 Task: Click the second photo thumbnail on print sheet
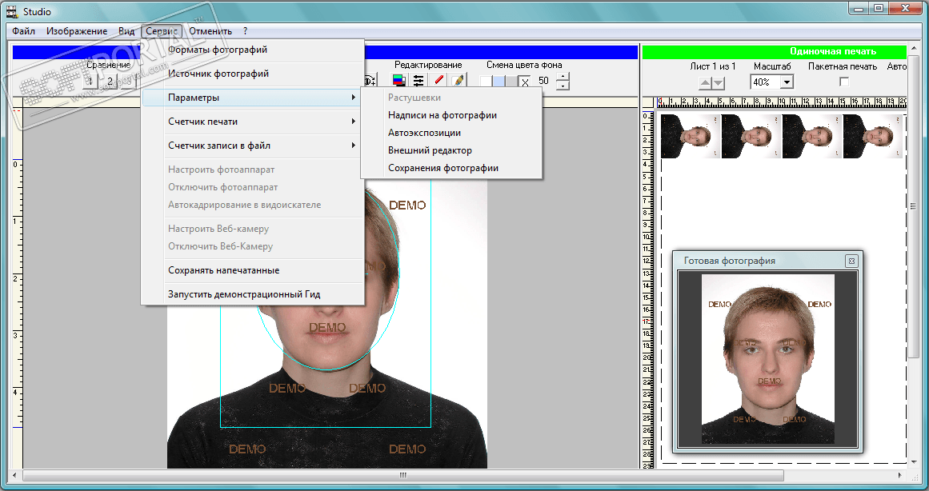tap(751, 136)
